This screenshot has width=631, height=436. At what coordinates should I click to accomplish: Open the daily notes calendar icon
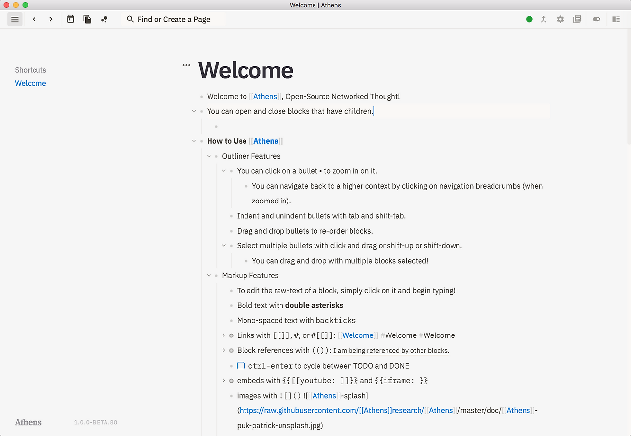point(70,19)
